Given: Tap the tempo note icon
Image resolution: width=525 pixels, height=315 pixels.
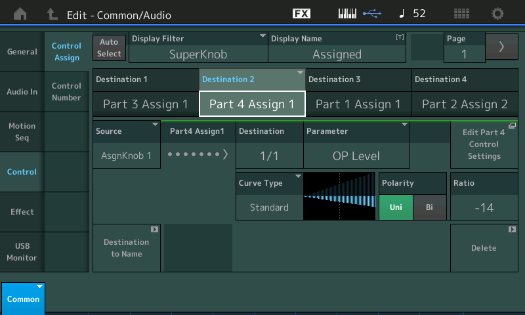Looking at the screenshot, I should coord(402,14).
